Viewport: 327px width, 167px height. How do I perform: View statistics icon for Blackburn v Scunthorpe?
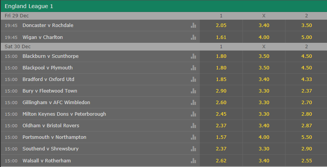[193, 56]
